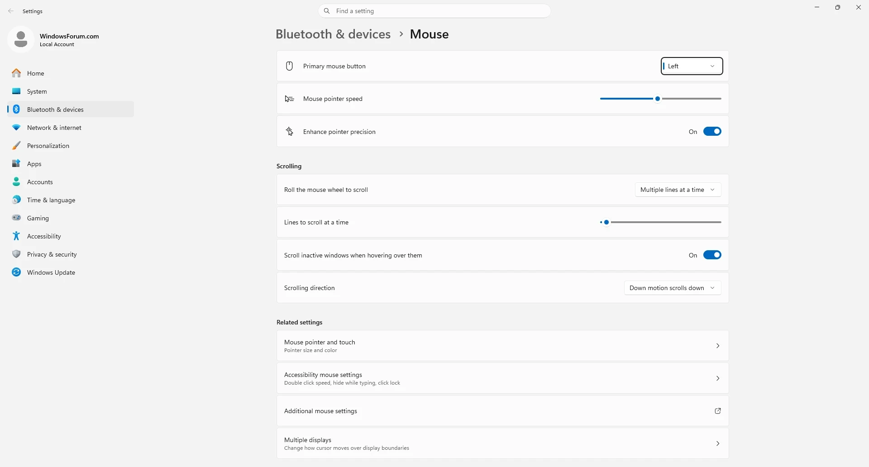Click the user account avatar icon

click(21, 39)
